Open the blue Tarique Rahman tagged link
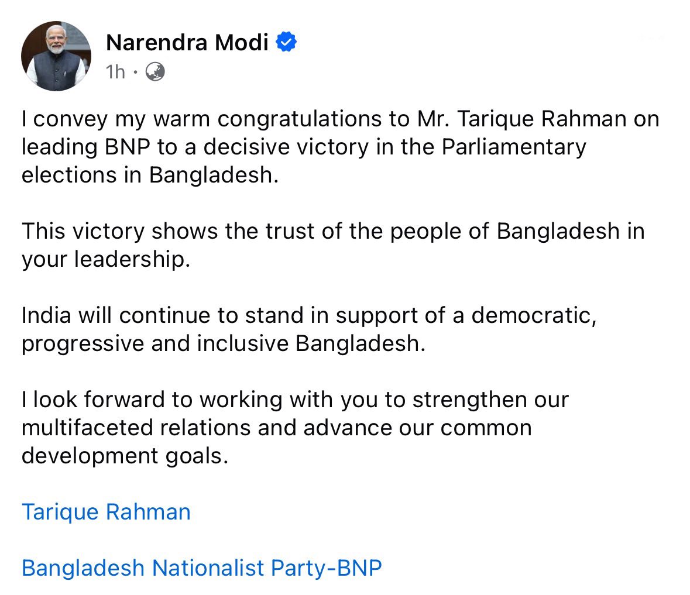 point(106,512)
